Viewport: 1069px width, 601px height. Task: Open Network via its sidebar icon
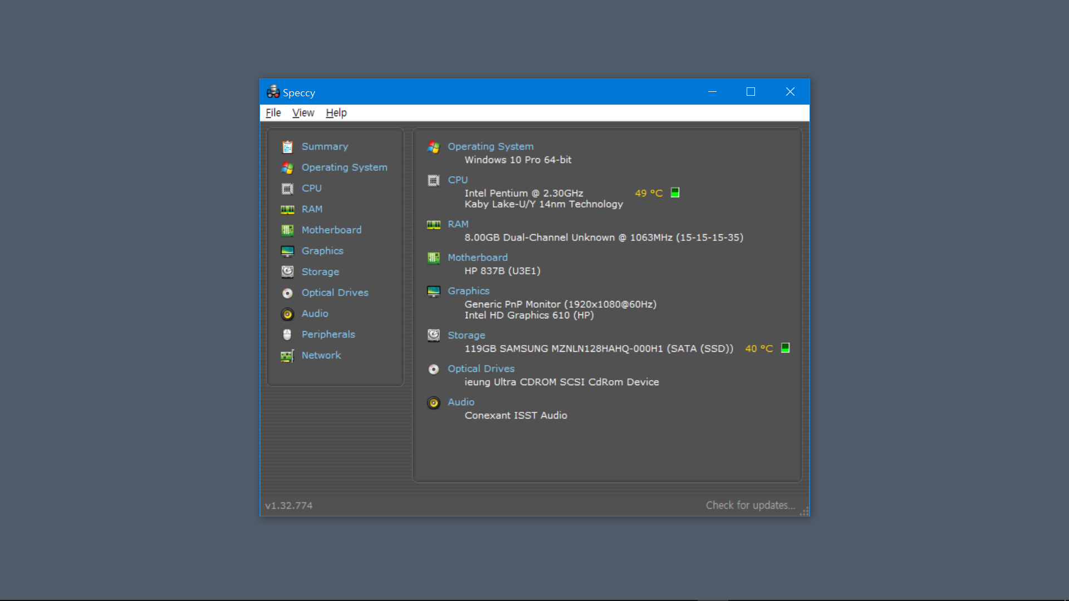click(288, 355)
